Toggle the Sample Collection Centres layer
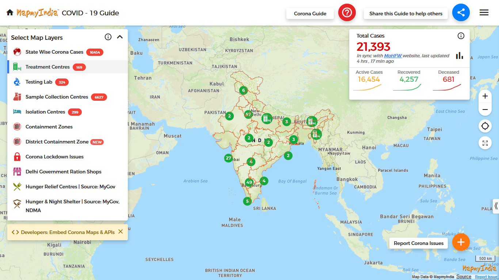 [68, 97]
